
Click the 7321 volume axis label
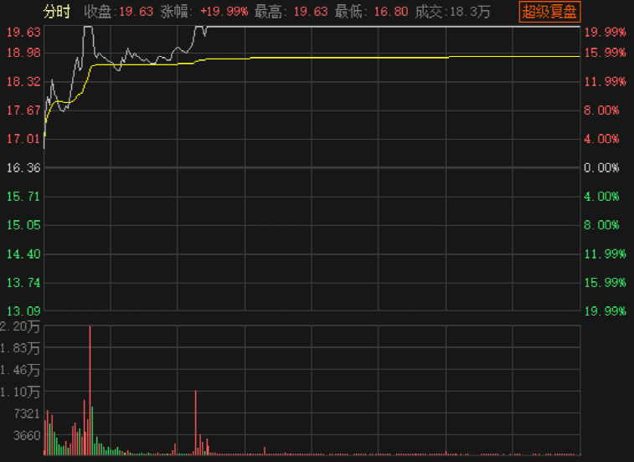coord(26,414)
